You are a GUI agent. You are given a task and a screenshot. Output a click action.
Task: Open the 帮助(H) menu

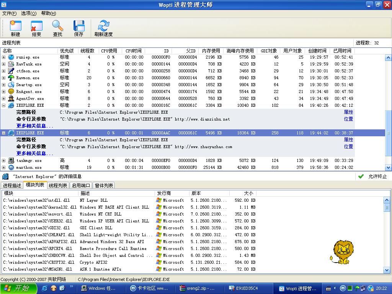(x=49, y=13)
